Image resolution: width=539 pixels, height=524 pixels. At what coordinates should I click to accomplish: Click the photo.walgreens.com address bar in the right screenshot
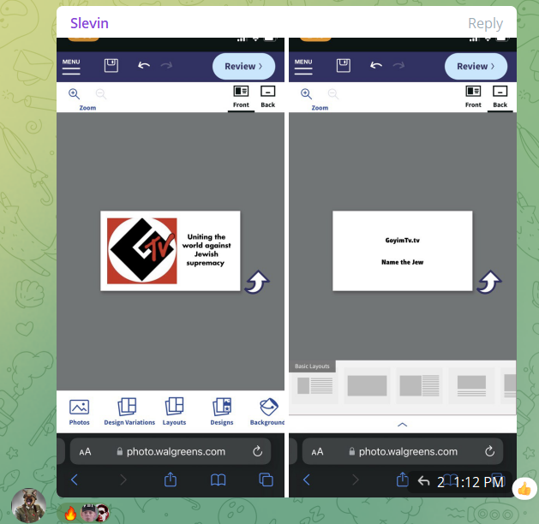pos(403,451)
